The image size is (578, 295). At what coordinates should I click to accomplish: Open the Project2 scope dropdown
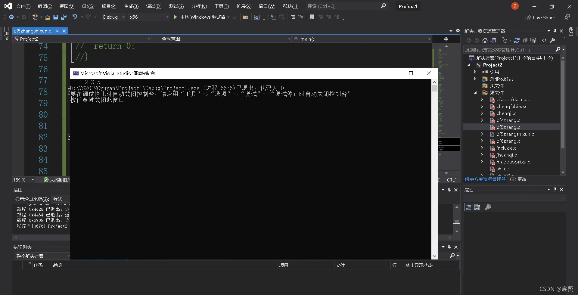tap(82, 39)
